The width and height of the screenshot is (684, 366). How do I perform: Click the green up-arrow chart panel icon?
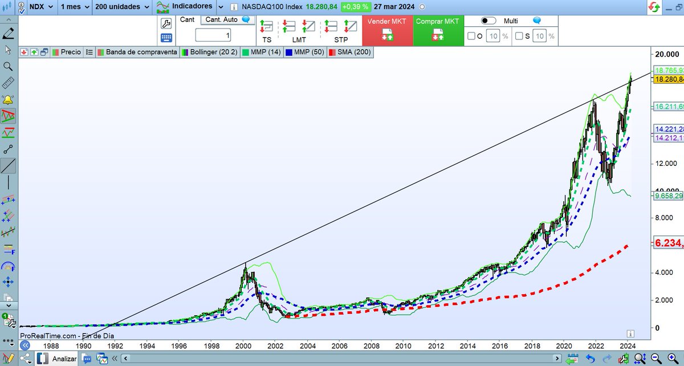(x=34, y=51)
